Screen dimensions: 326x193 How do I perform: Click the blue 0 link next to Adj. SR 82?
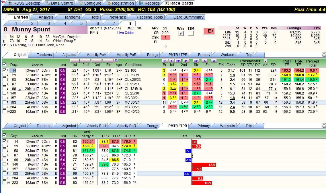276,71
